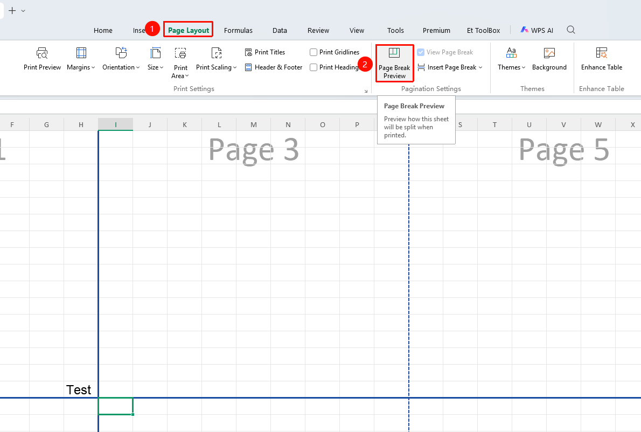Viewport: 641px width, 432px height.
Task: Expand the Themes dropdown arrow
Action: pos(524,68)
